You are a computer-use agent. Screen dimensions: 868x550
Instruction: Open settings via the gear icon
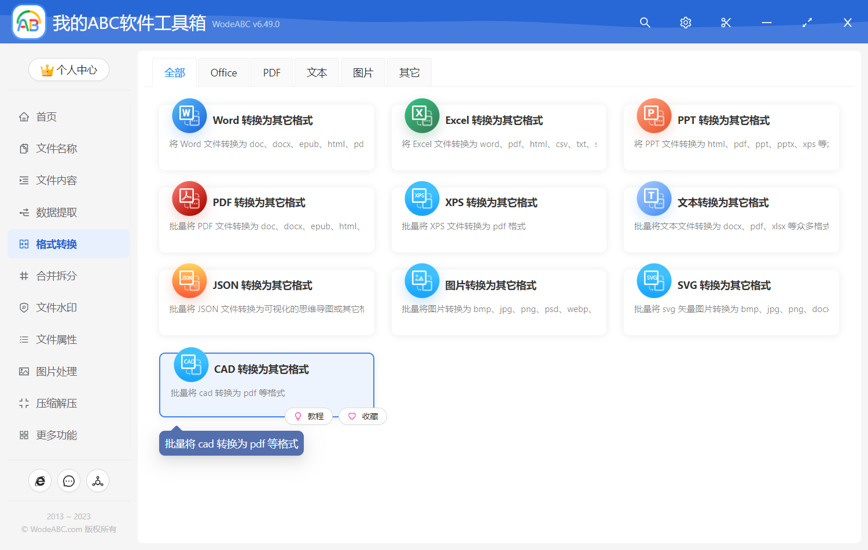click(x=686, y=23)
